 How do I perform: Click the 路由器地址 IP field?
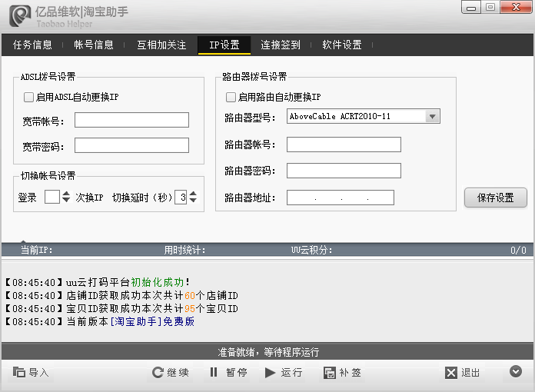[340, 198]
